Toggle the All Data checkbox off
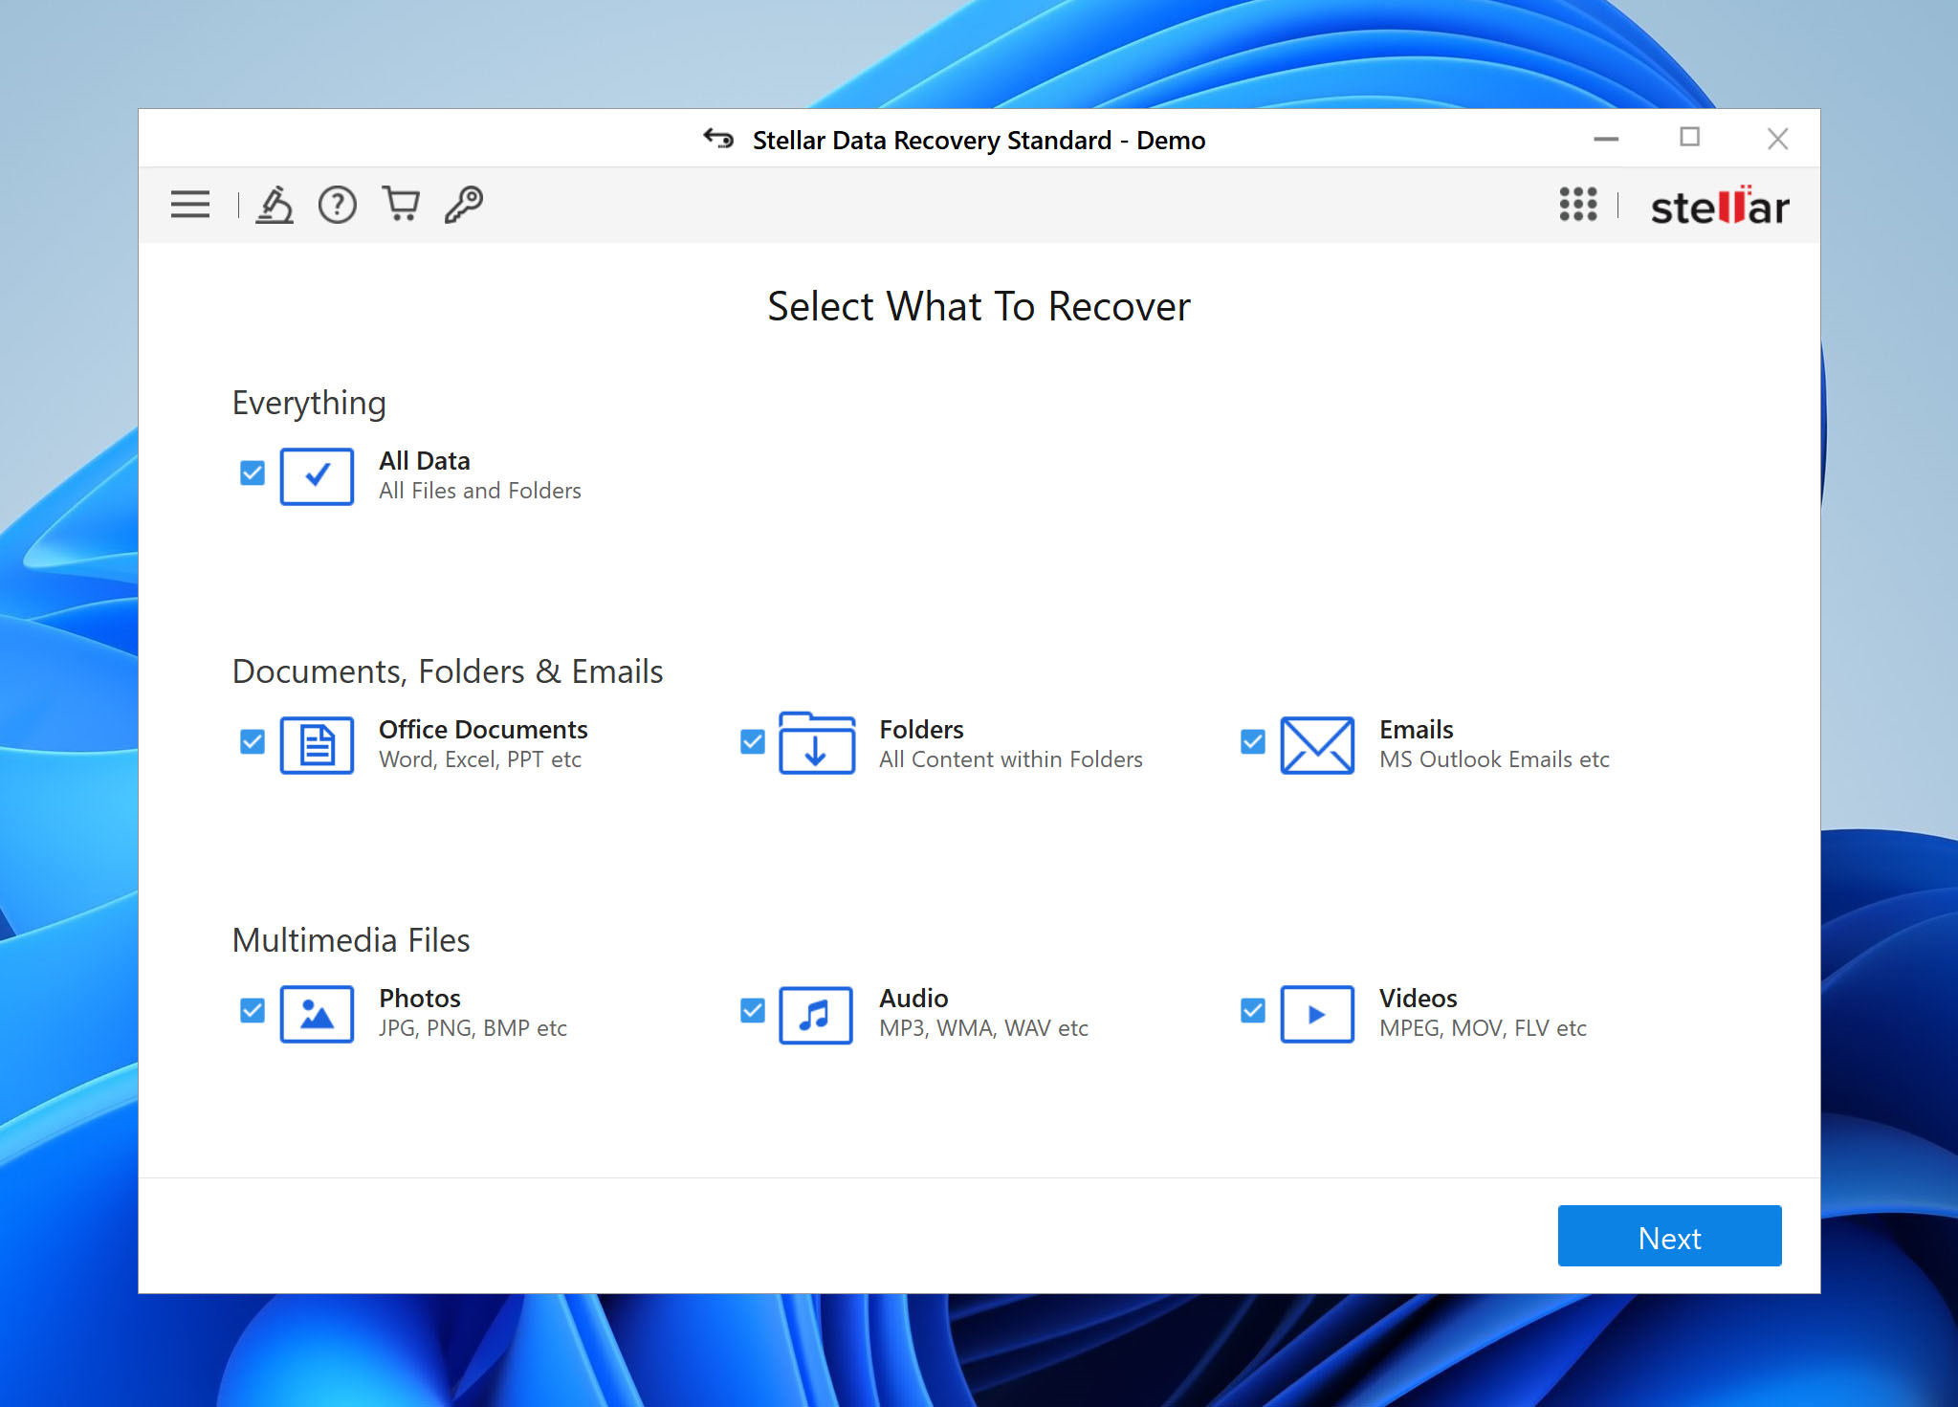1958x1407 pixels. pos(253,471)
